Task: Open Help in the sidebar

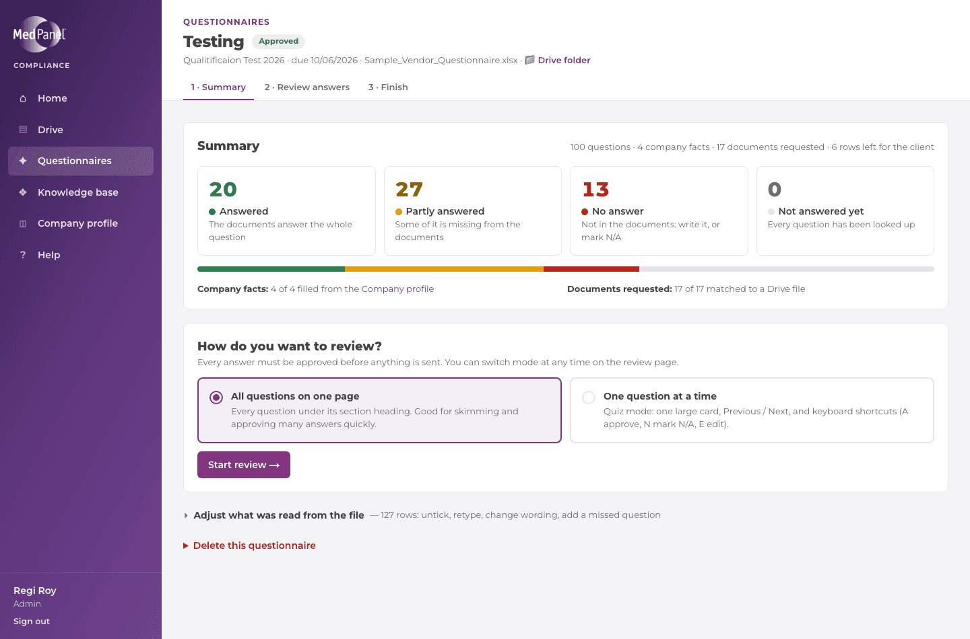Action: click(x=81, y=255)
